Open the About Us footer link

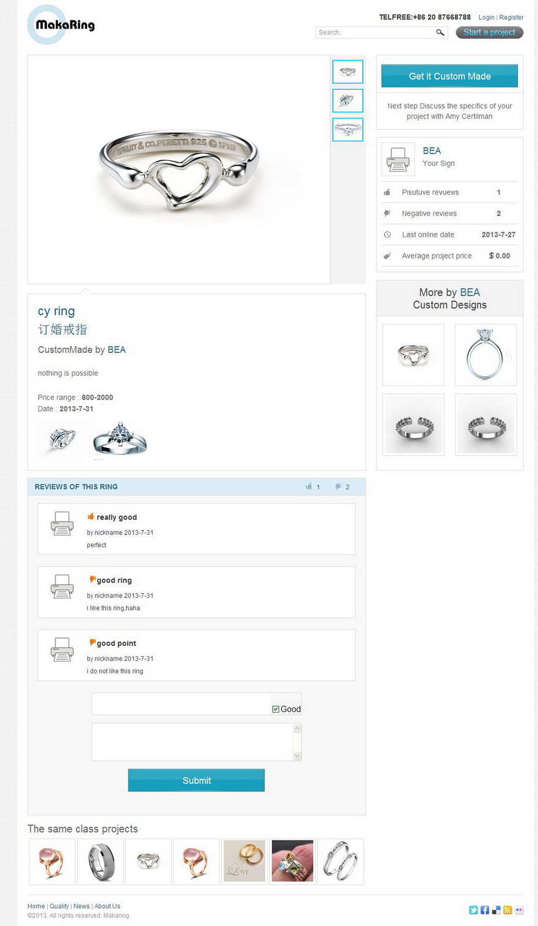coord(107,906)
